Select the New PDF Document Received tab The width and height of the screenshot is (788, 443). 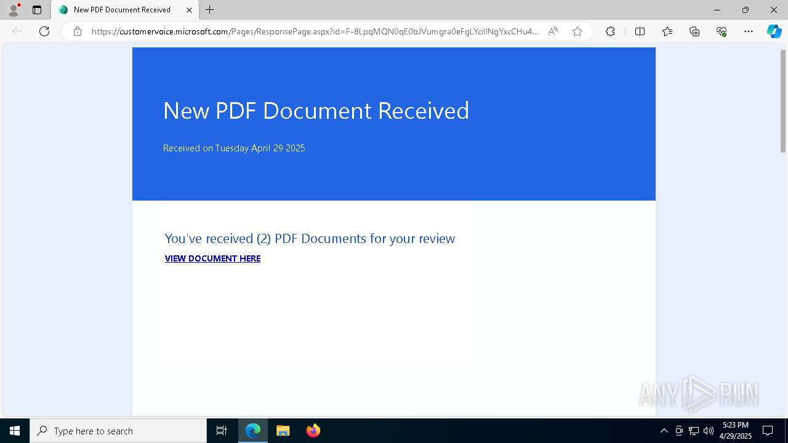click(125, 10)
